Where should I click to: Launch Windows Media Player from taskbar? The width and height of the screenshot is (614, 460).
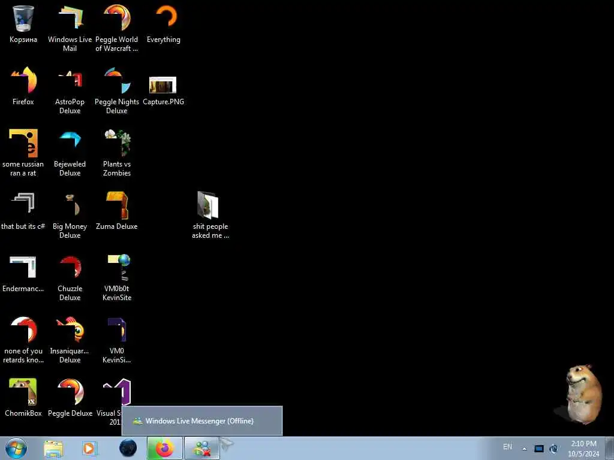pos(89,449)
